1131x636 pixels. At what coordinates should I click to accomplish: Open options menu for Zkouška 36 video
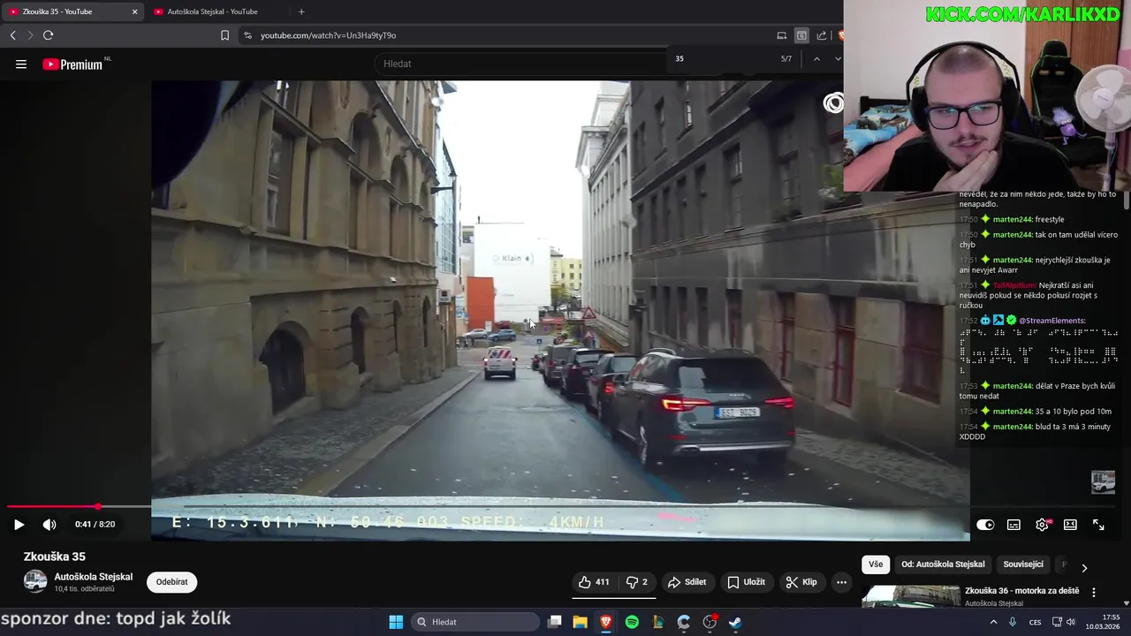1094,593
